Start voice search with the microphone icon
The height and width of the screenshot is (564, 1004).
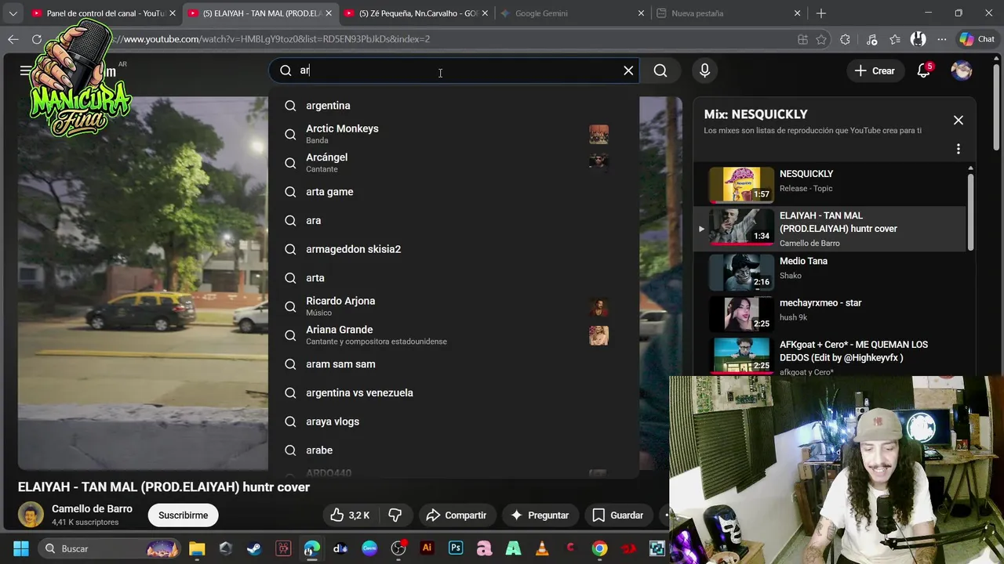click(x=704, y=70)
